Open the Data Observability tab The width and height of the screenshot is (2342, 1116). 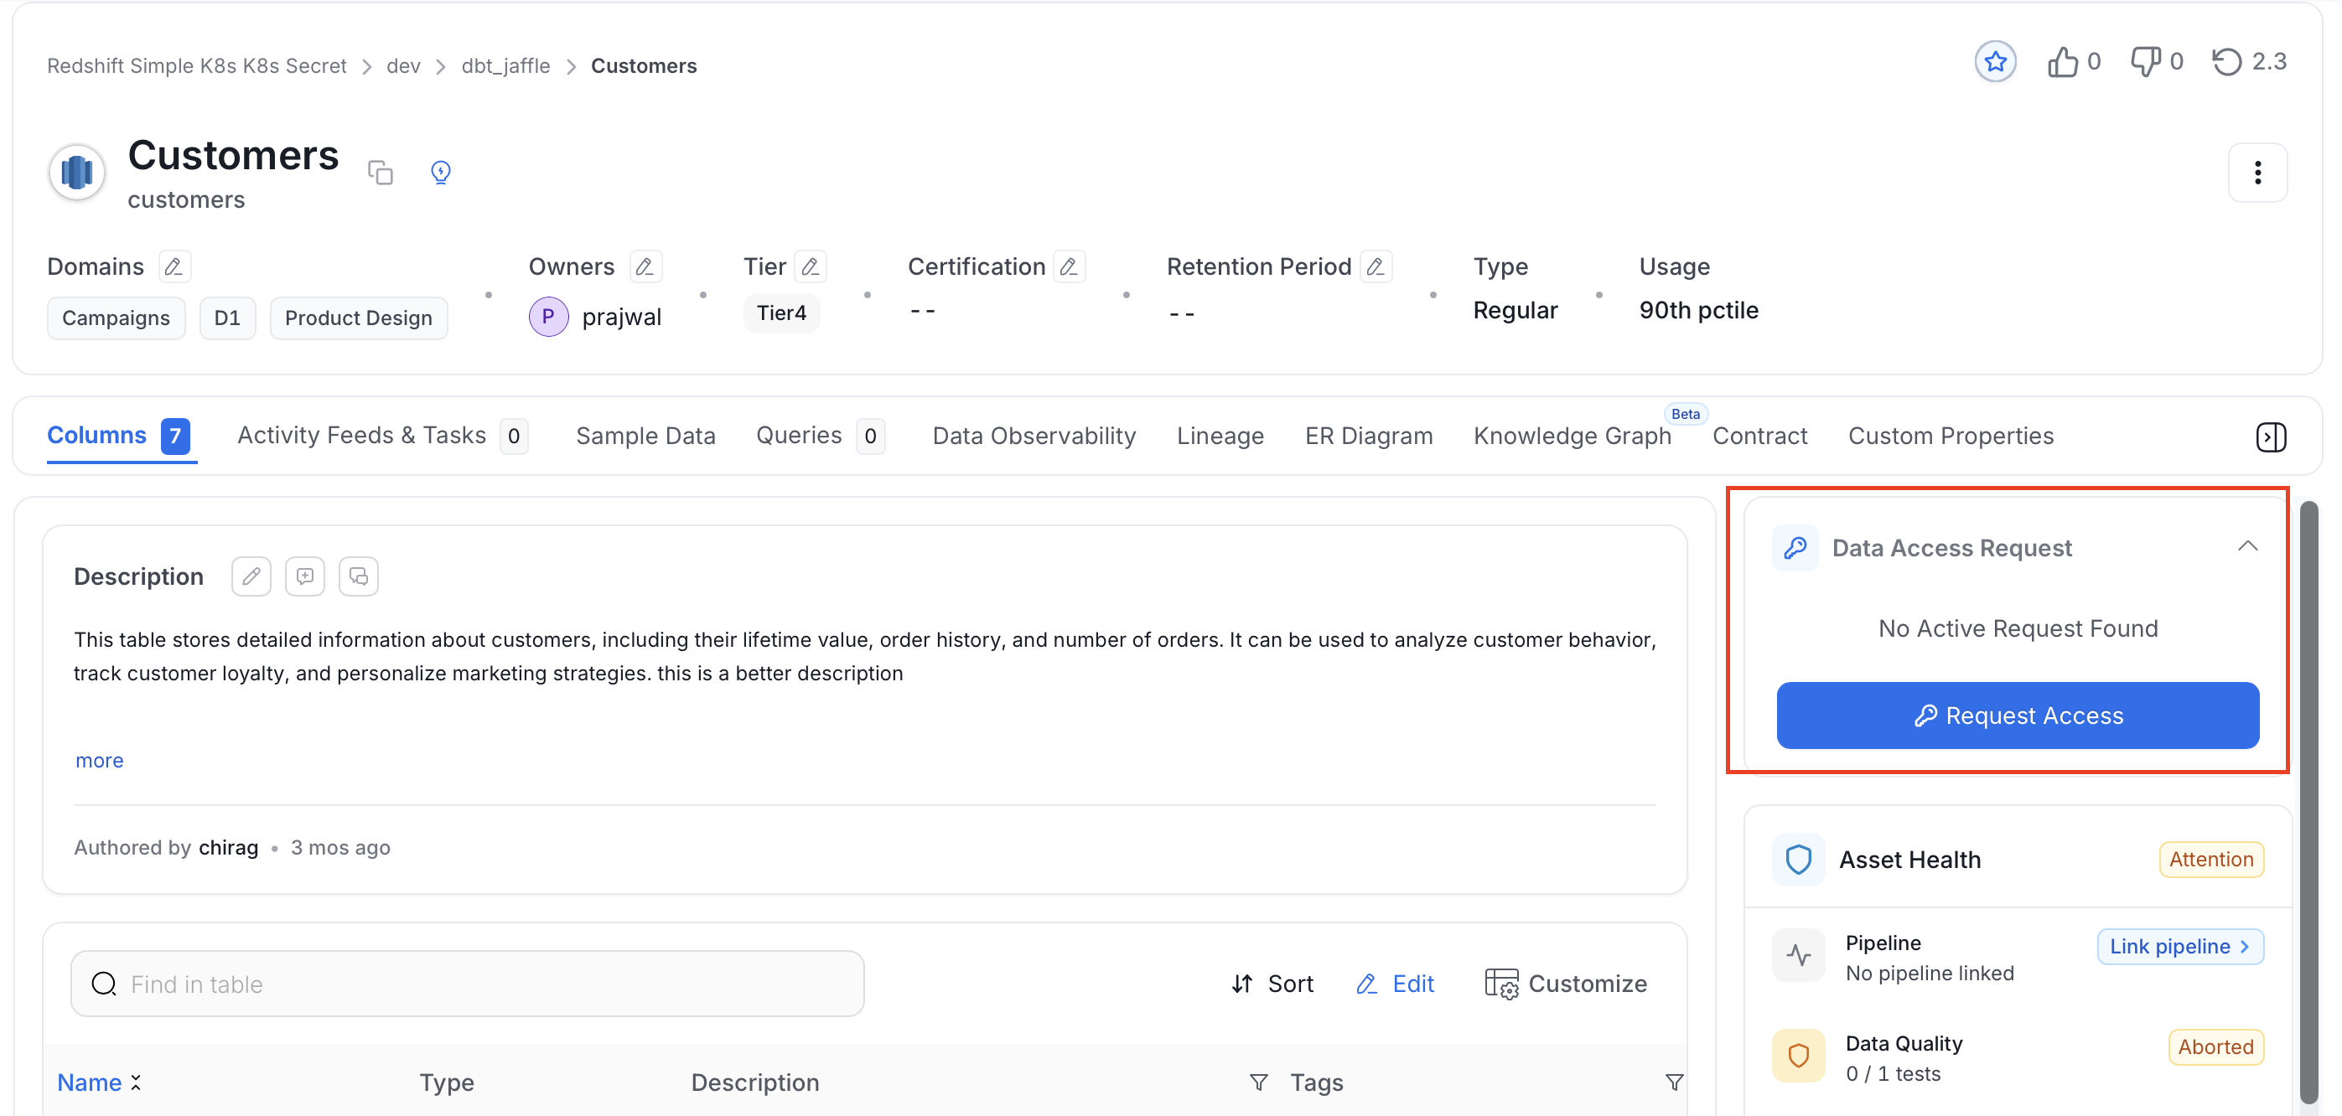1034,437
